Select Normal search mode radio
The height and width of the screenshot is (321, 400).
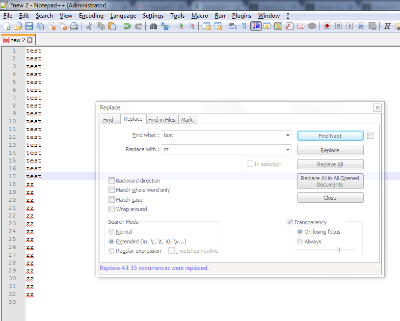111,232
